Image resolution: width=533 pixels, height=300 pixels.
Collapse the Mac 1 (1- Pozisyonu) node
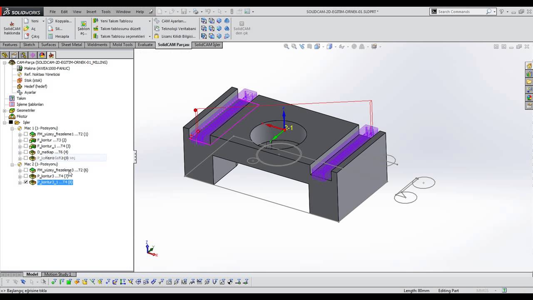(x=12, y=128)
